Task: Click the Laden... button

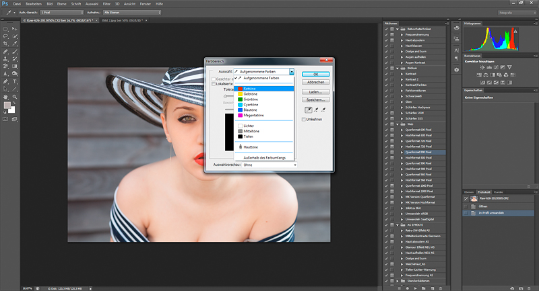Action: click(x=315, y=92)
